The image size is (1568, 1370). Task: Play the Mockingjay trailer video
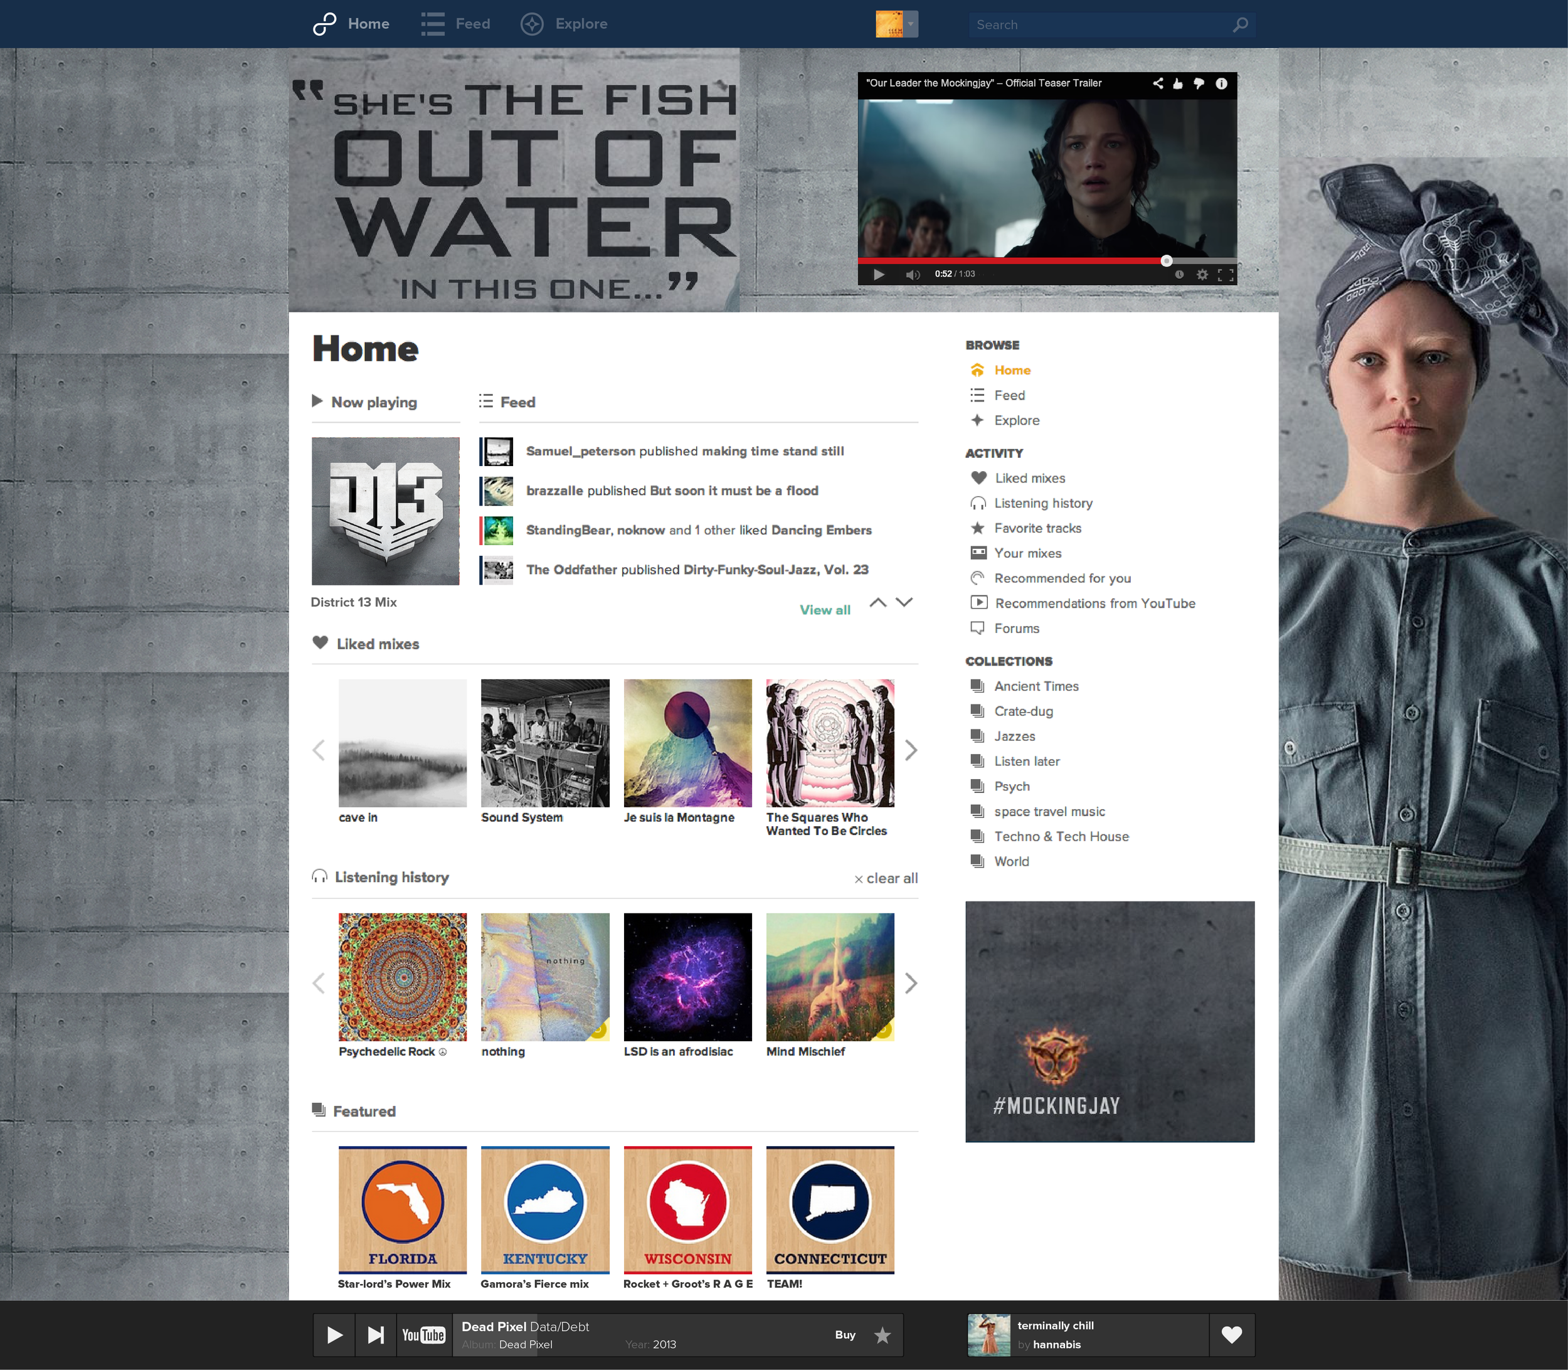(879, 275)
